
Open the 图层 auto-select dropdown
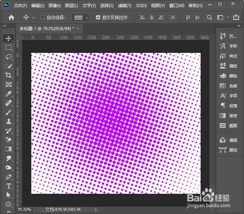click(x=81, y=17)
